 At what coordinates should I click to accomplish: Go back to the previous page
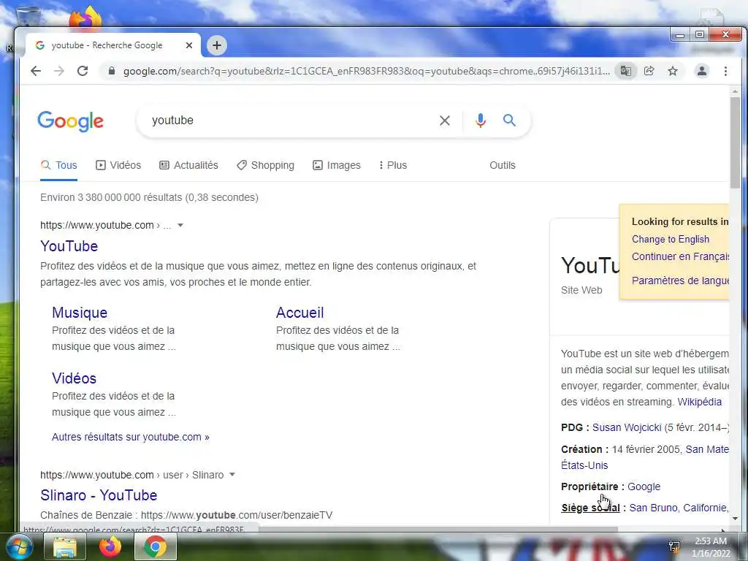tap(36, 71)
